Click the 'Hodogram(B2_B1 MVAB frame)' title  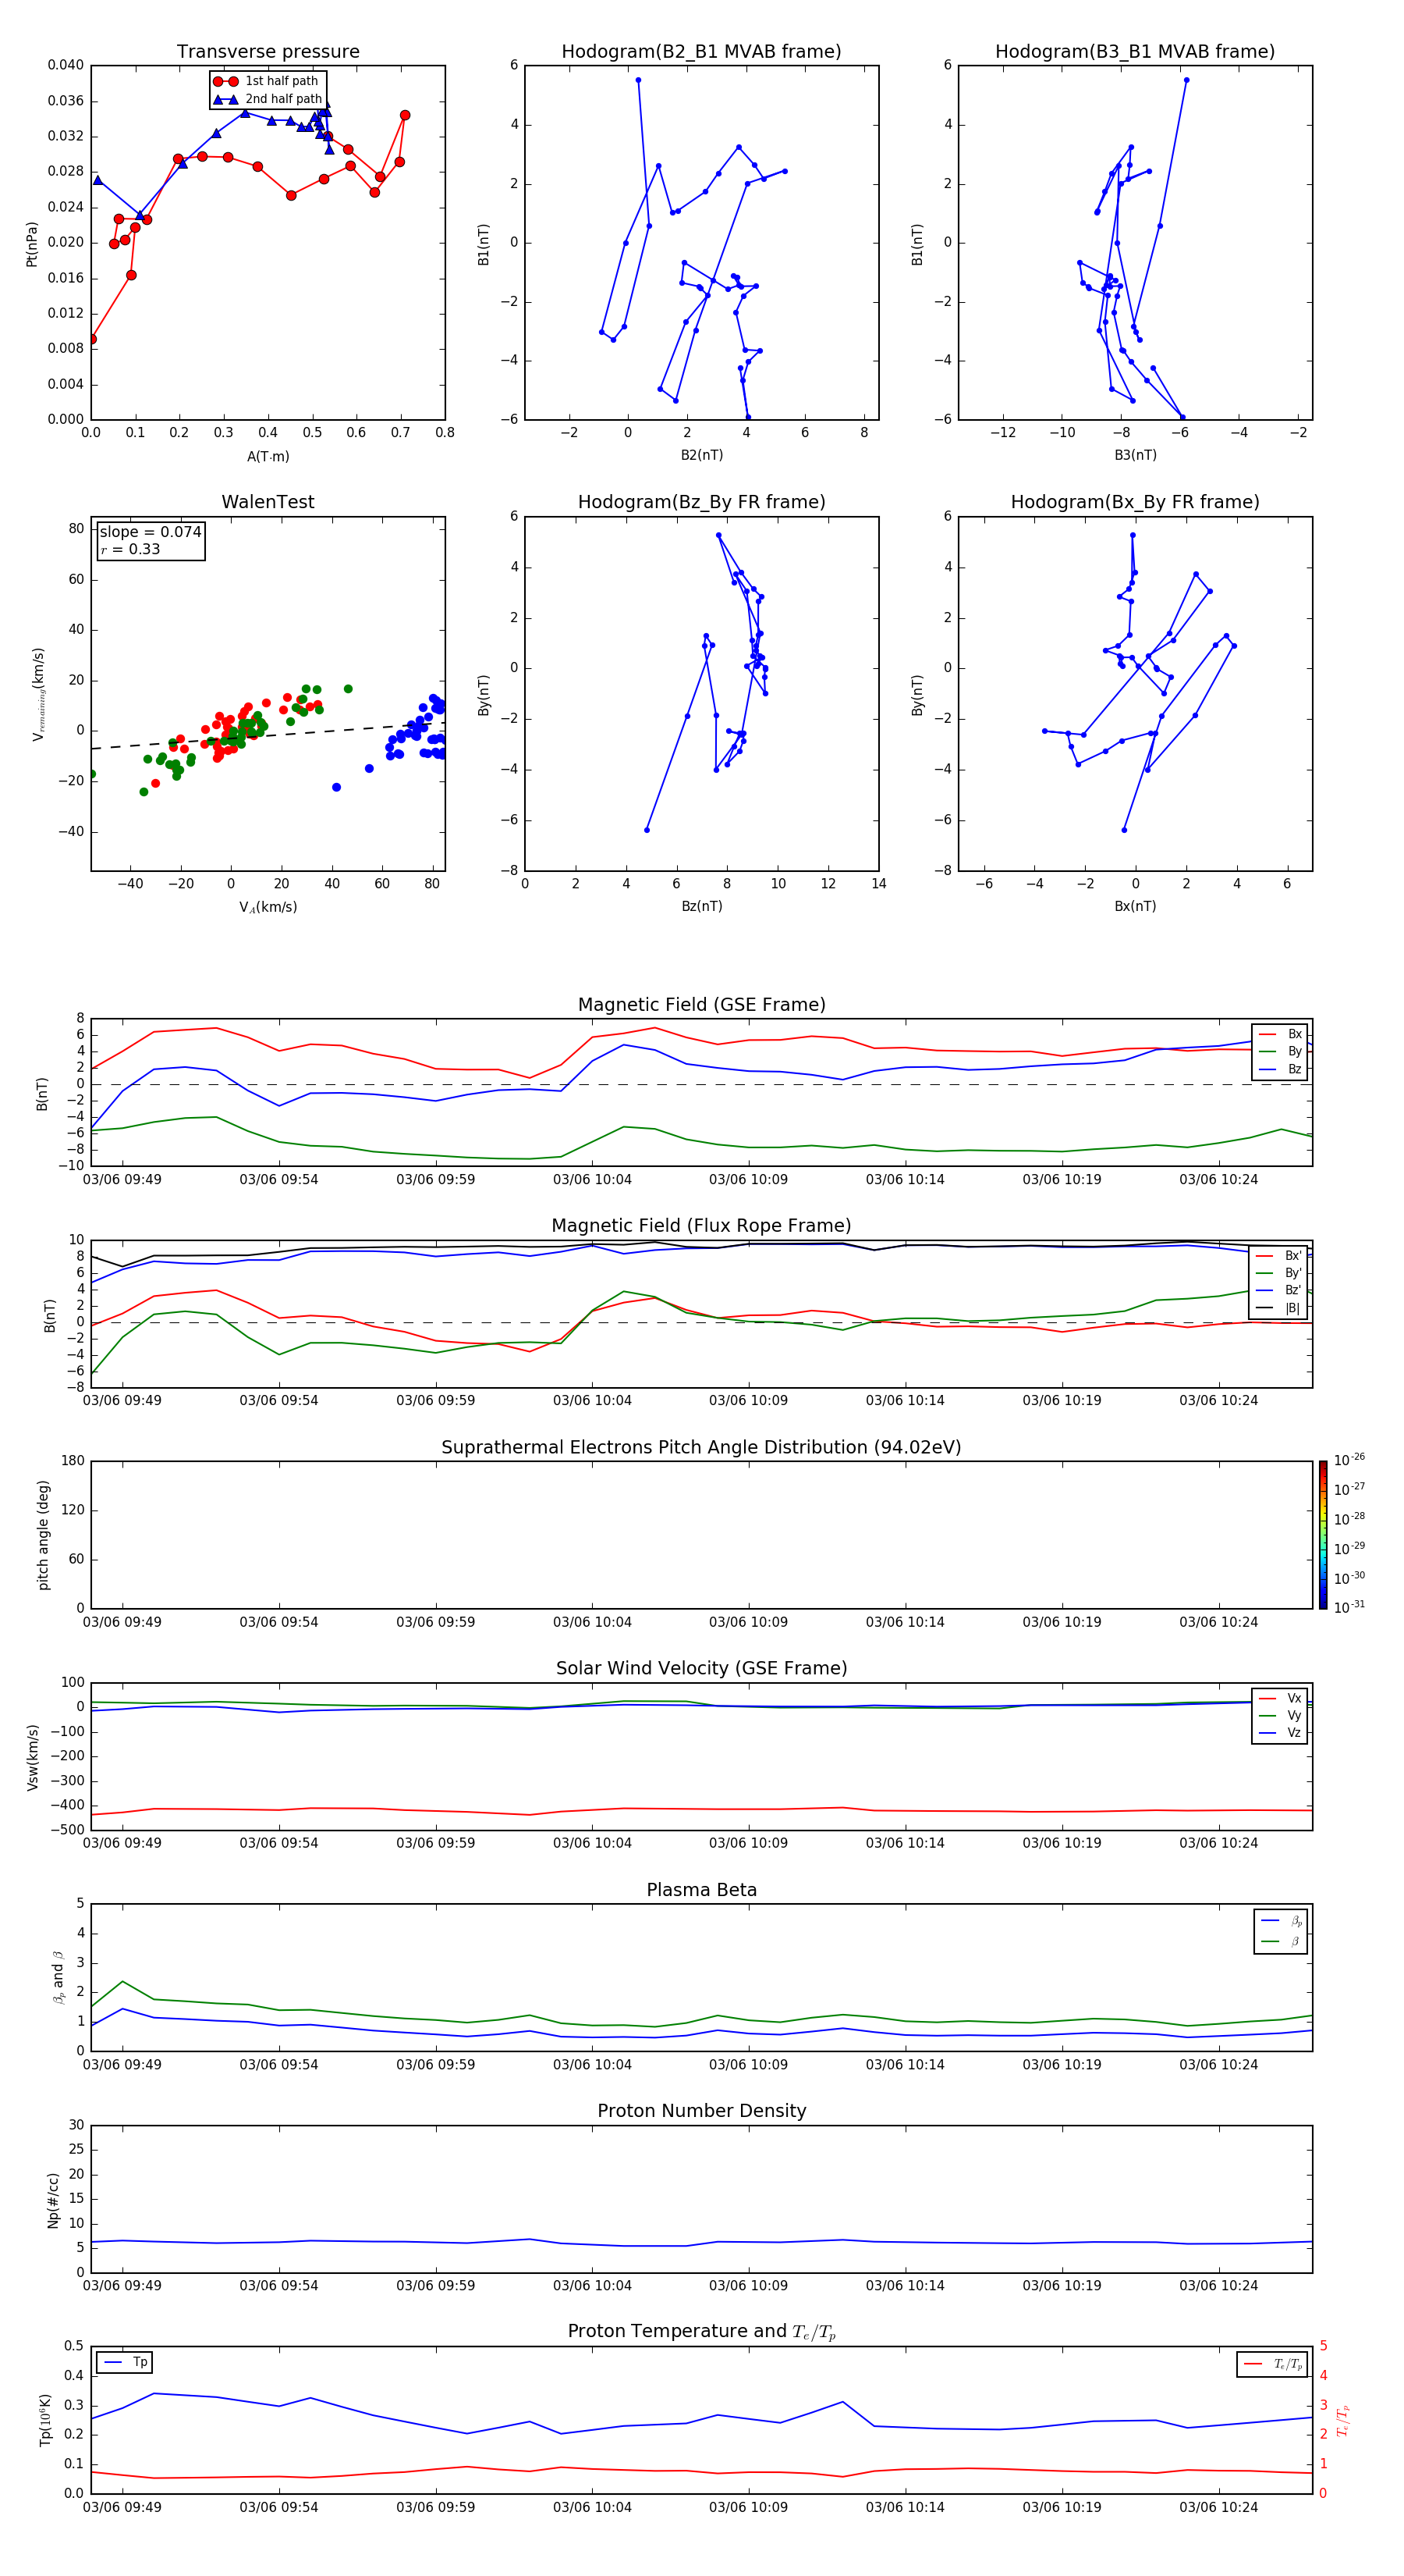pyautogui.click(x=701, y=52)
